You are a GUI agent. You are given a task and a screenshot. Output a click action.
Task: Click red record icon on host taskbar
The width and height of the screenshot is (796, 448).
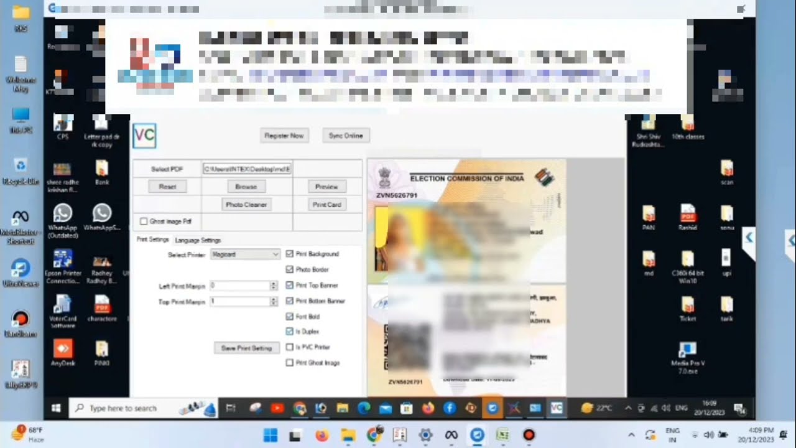coord(529,435)
